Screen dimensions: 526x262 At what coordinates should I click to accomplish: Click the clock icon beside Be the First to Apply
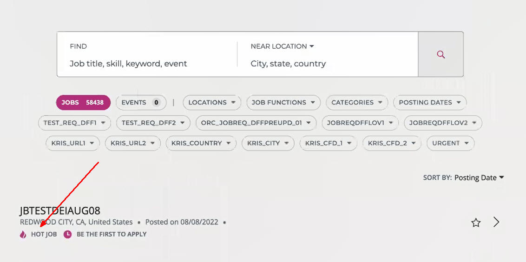click(x=68, y=235)
